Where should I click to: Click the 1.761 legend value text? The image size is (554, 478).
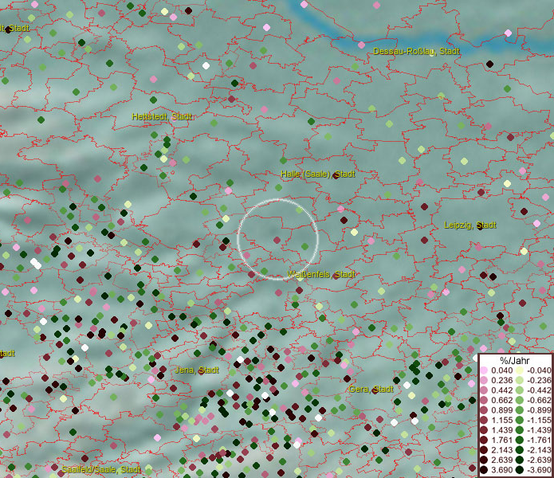click(501, 440)
